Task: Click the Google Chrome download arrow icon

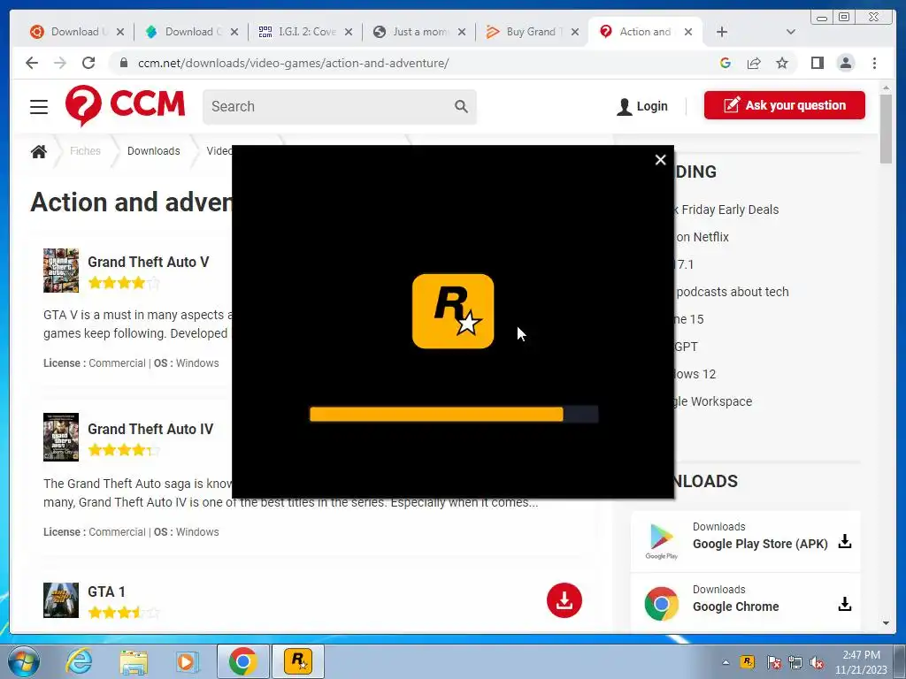Action: [845, 604]
